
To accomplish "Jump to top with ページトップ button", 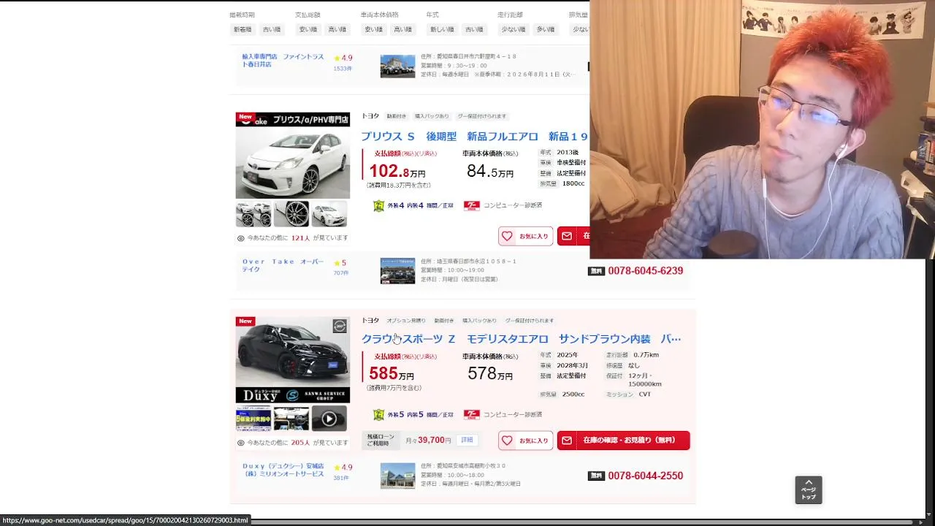I will pos(809,490).
